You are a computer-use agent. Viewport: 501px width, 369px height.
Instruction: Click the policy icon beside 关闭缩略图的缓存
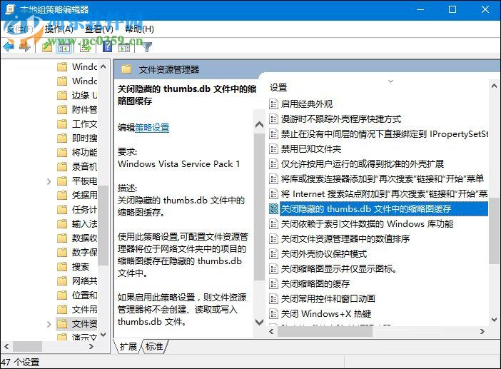point(273,284)
